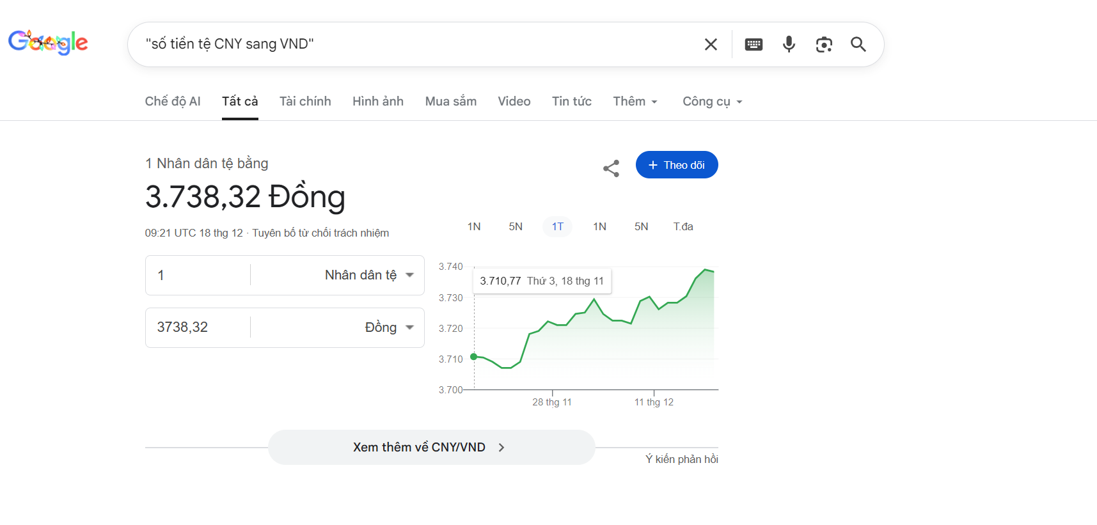Open Xem thêm về CNY/VND
Image resolution: width=1097 pixels, height=525 pixels.
tap(432, 447)
